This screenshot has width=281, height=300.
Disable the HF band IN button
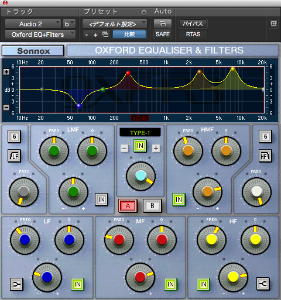tap(203, 284)
